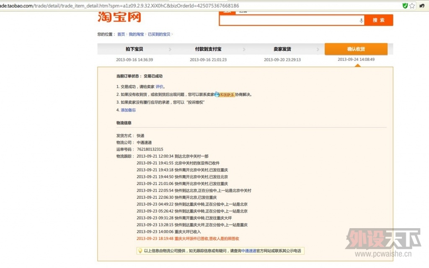
Task: Open the 已买到的宝贝 breadcrumb link
Action: click(159, 34)
